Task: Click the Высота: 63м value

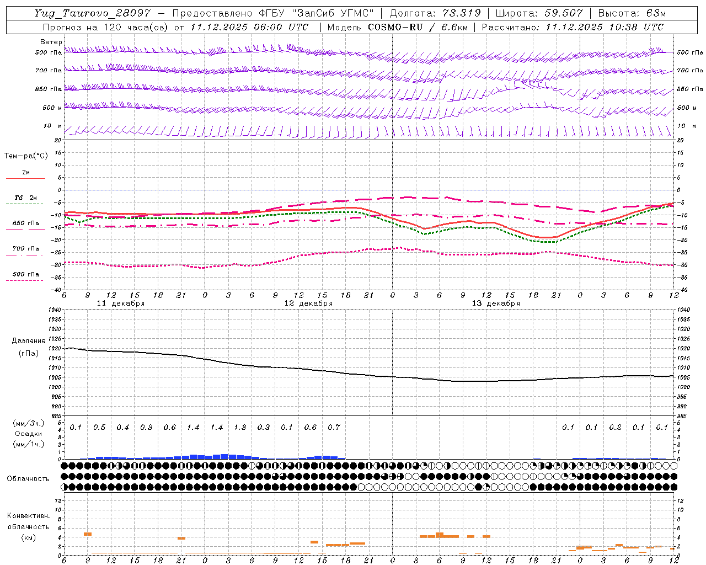Action: (x=633, y=13)
